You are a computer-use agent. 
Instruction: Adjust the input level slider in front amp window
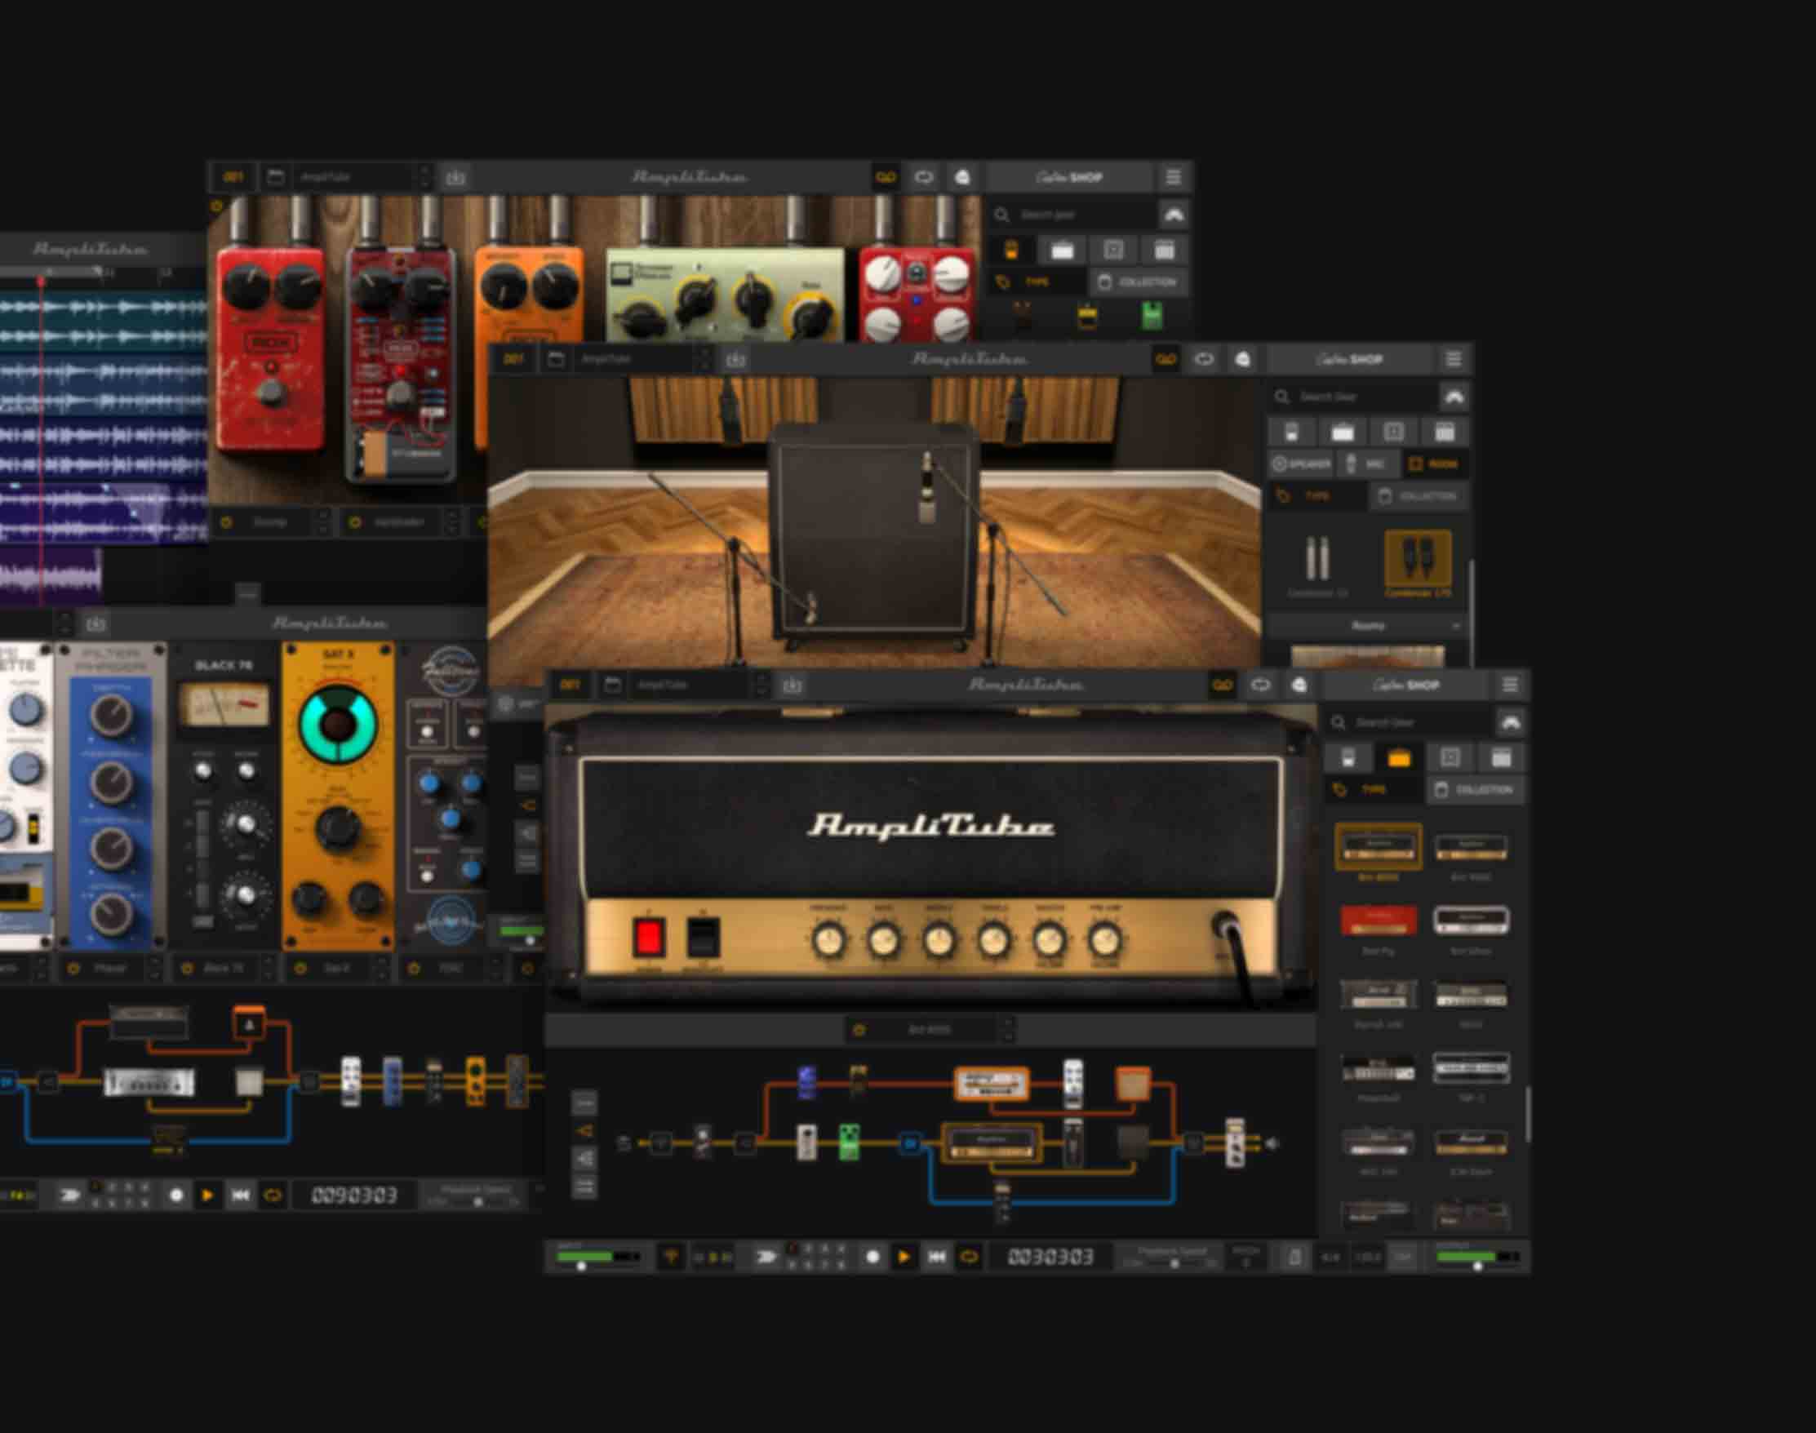click(581, 1266)
